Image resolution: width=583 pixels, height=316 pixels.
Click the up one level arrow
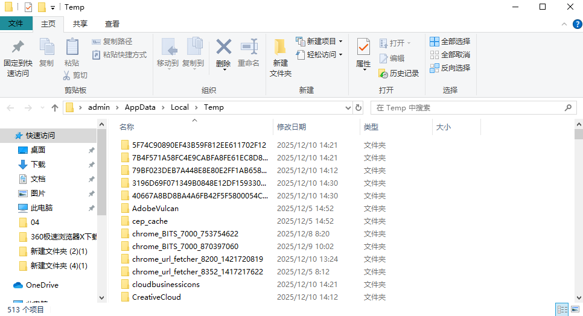click(x=55, y=108)
